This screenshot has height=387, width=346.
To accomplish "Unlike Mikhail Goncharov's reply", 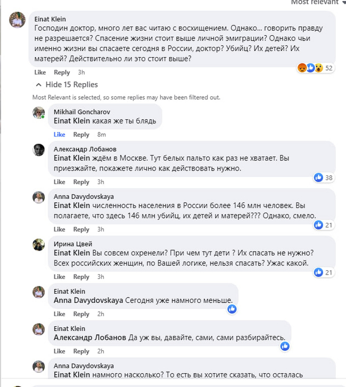I will click(59, 134).
